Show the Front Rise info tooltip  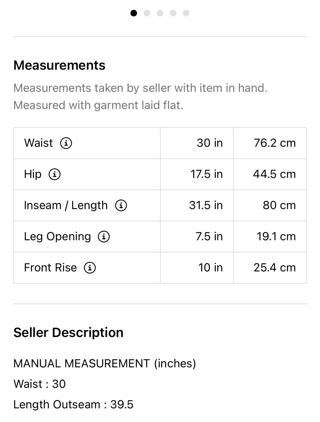[90, 268]
